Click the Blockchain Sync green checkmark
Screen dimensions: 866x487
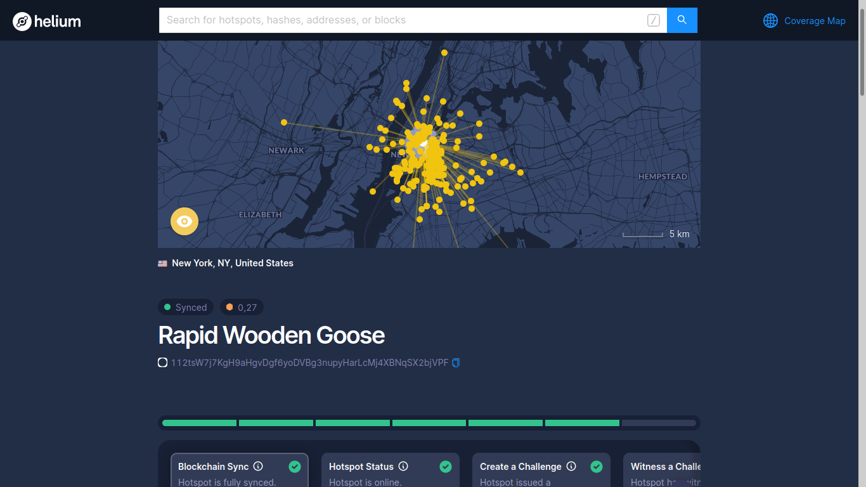tap(295, 467)
